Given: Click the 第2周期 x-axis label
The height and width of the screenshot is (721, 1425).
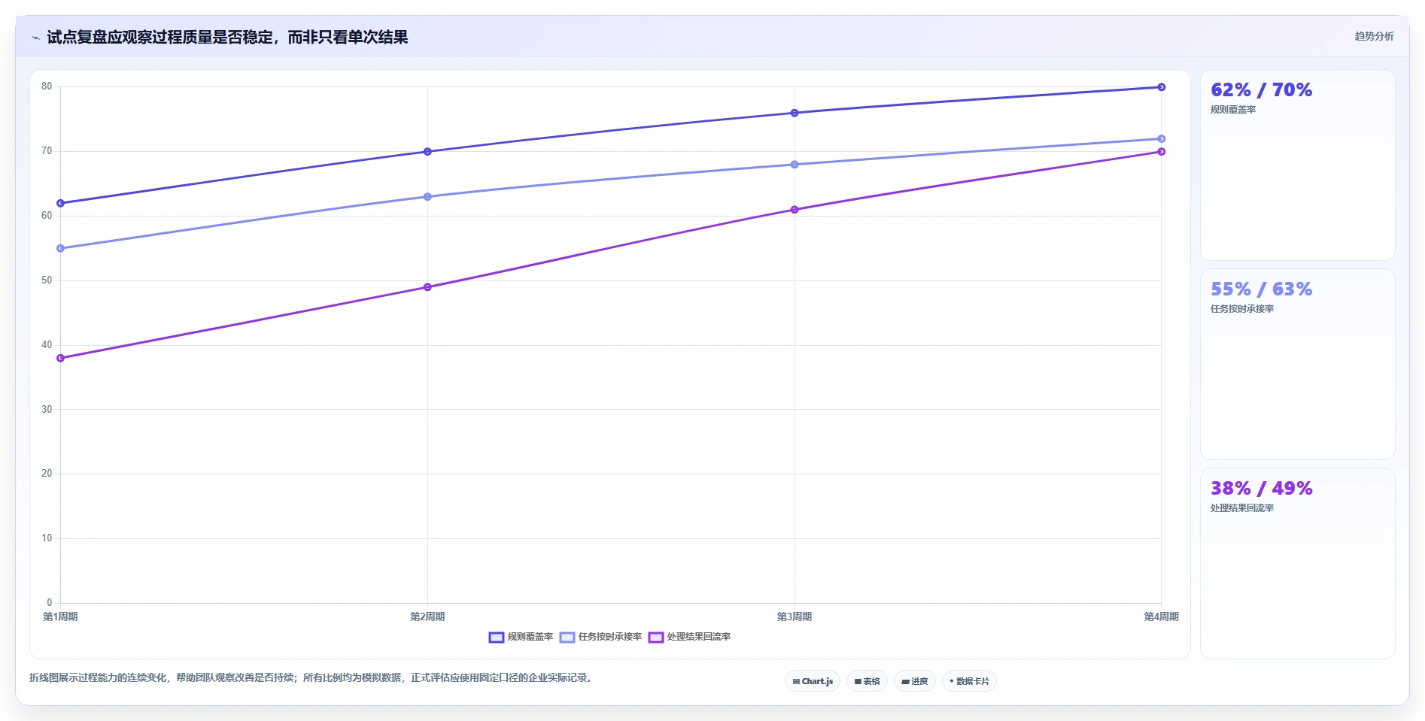Looking at the screenshot, I should (427, 616).
